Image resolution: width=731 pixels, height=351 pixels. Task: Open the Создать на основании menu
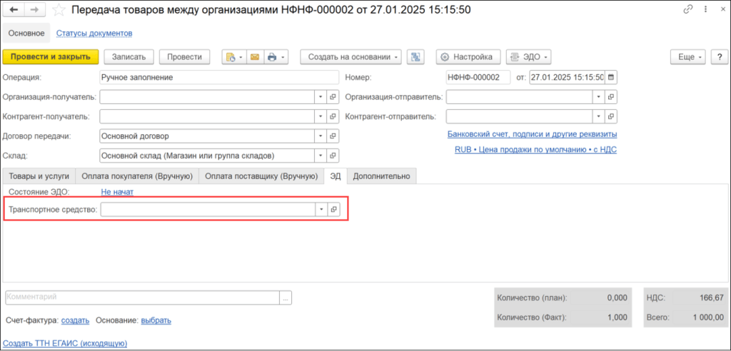(351, 57)
